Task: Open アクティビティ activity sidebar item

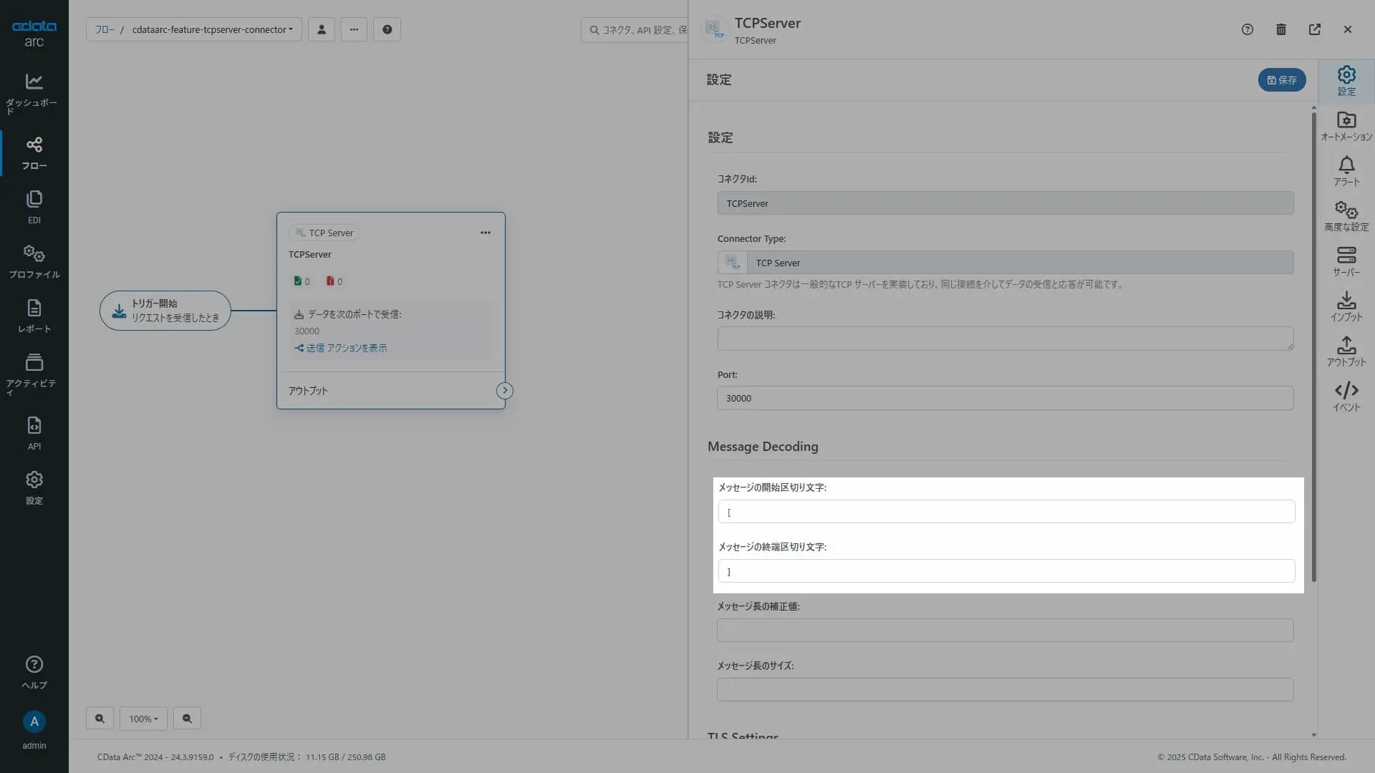Action: 34,374
